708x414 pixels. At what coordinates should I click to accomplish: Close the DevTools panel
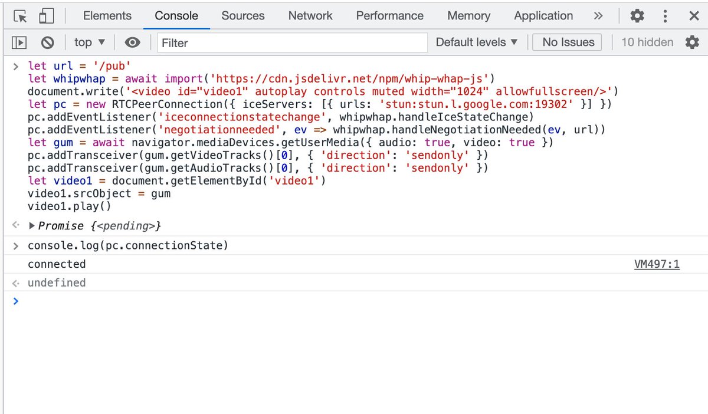click(694, 16)
